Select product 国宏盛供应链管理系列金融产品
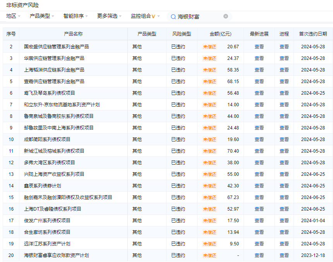The width and height of the screenshot is (333, 262). pyautogui.click(x=56, y=47)
